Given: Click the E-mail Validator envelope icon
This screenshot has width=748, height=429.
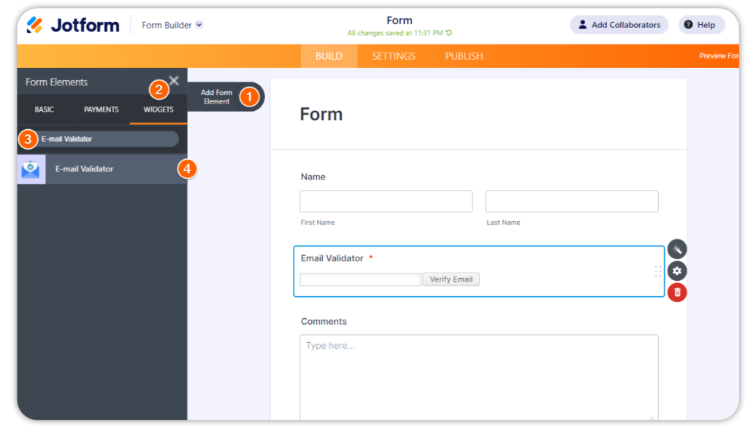Looking at the screenshot, I should click(31, 169).
